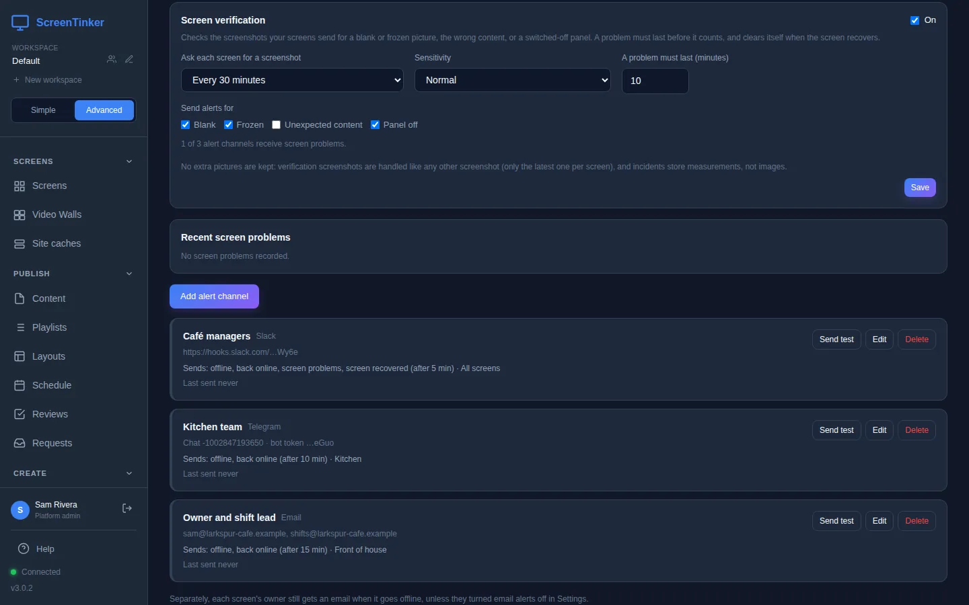Switch to Simple mode
Viewport: 969px width, 605px height.
(x=43, y=110)
